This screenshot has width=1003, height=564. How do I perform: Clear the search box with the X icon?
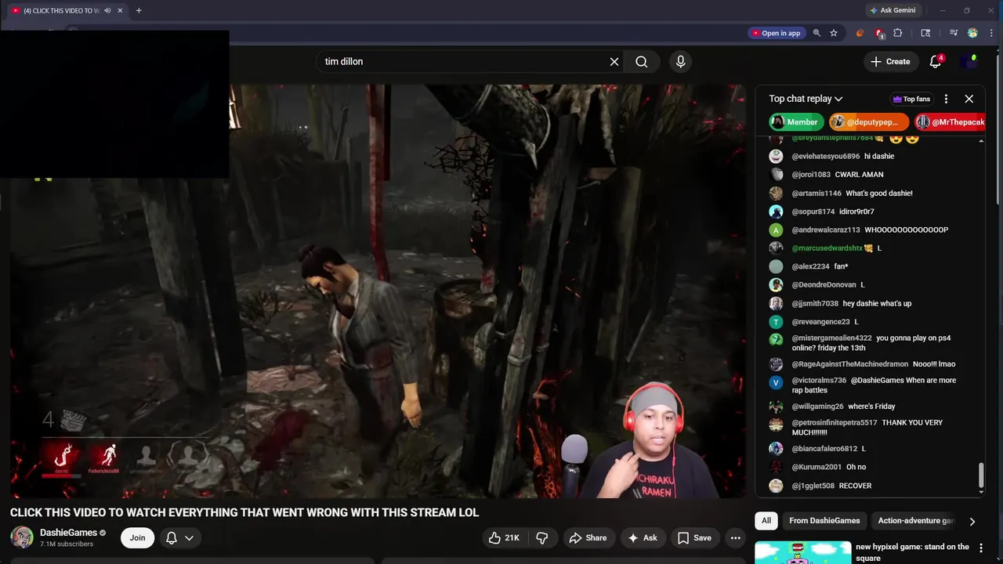[x=614, y=62]
